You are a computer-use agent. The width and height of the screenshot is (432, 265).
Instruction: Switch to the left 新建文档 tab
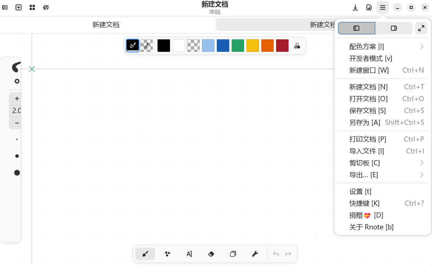tap(106, 24)
